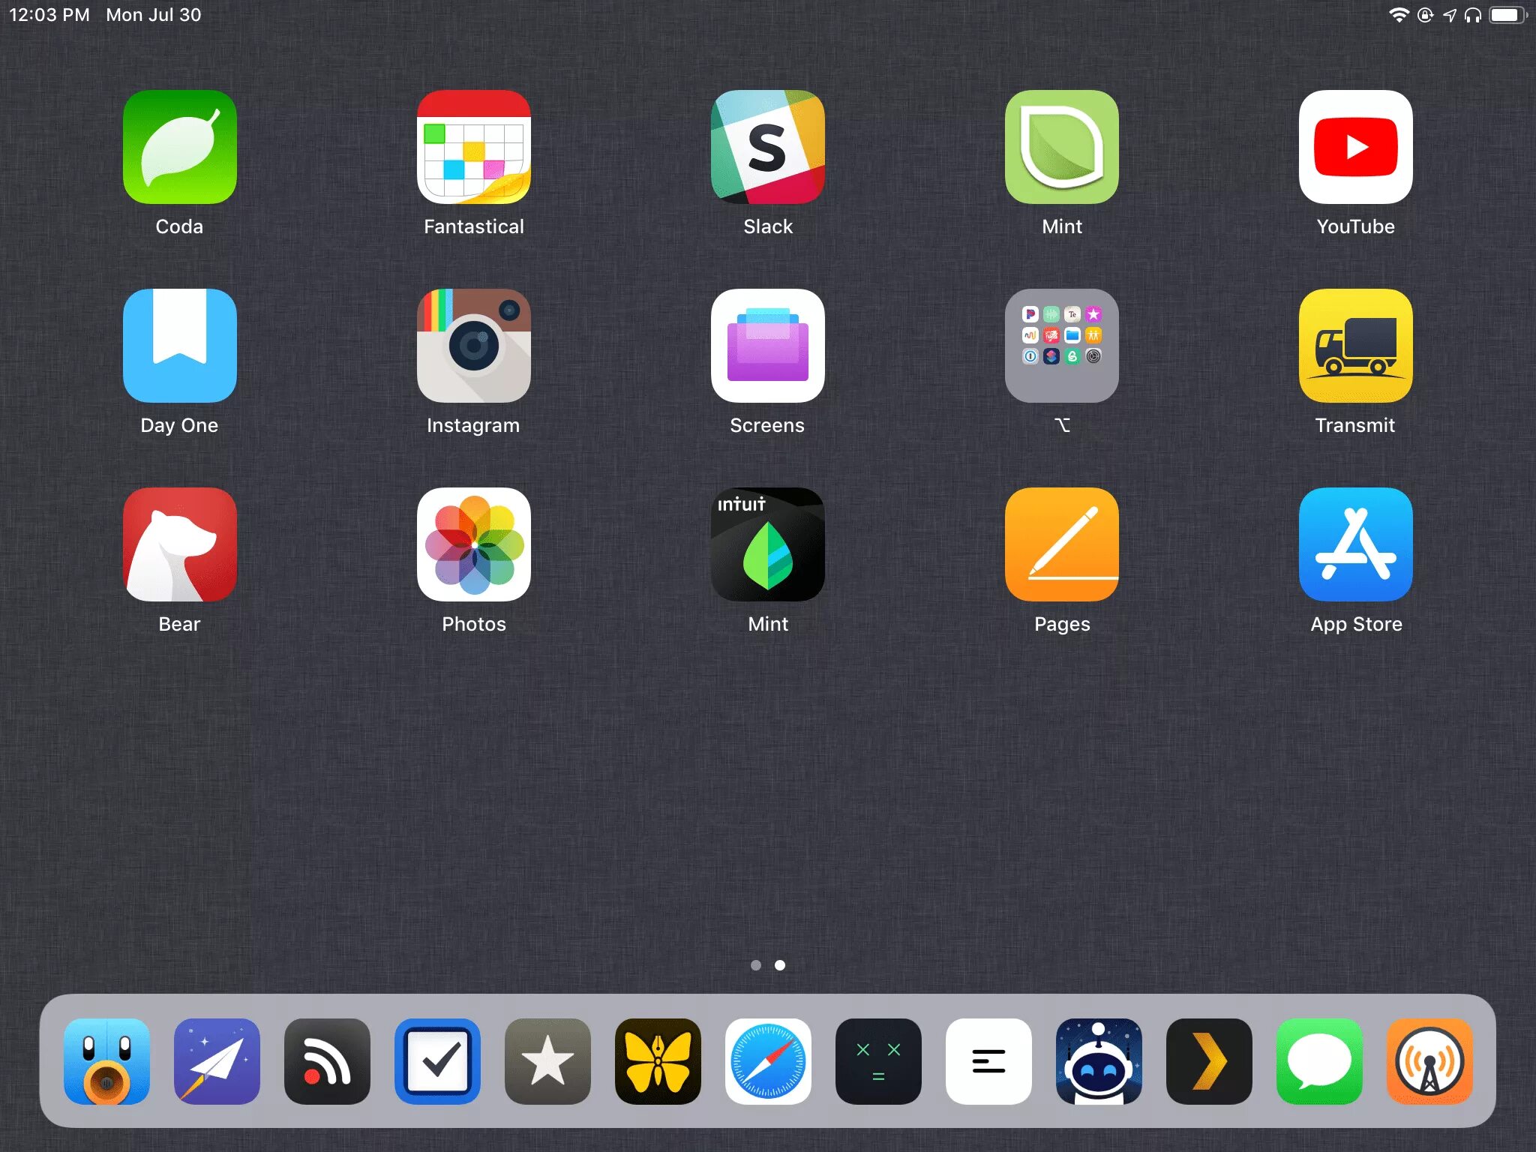Open Overcast podcast app in dock
Viewport: 1536px width, 1152px height.
[x=1429, y=1060]
